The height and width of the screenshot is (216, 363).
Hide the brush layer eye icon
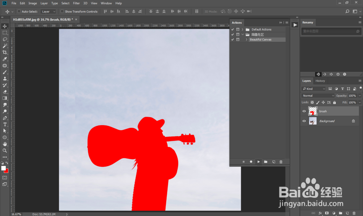(x=304, y=111)
